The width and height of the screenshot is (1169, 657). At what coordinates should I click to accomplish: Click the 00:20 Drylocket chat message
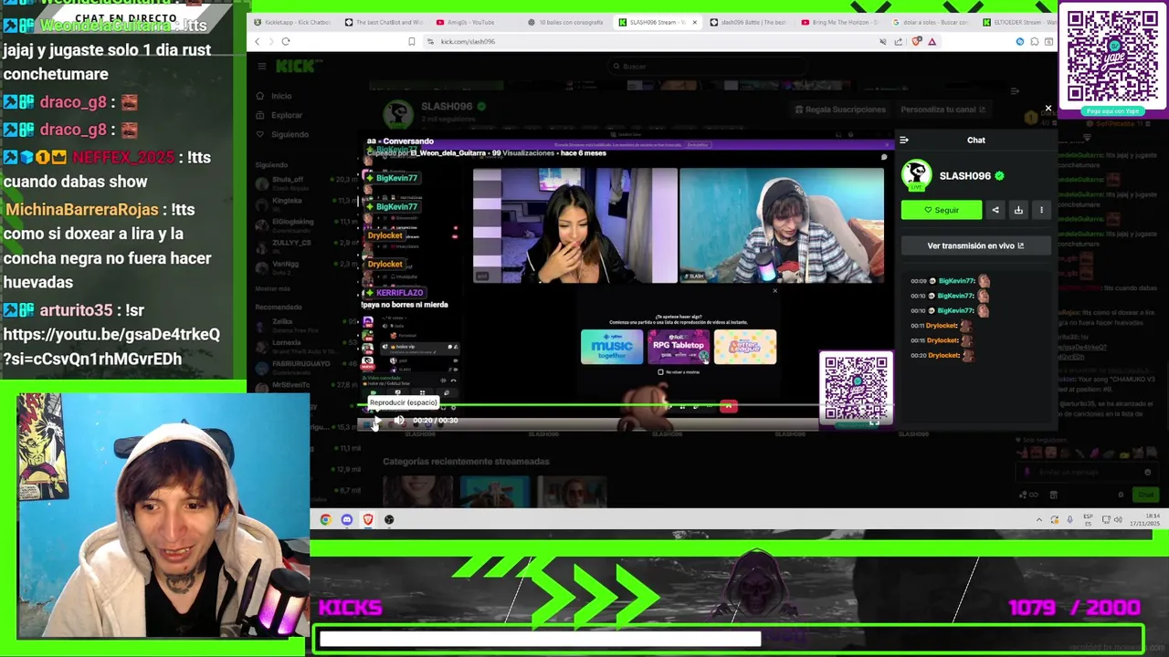coord(944,355)
